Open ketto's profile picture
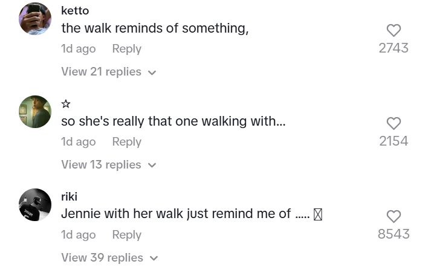This screenshot has height=270, width=428. click(35, 19)
